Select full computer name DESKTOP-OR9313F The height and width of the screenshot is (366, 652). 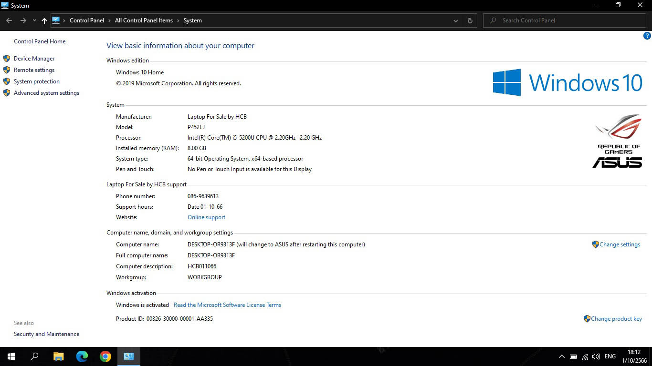click(x=211, y=255)
